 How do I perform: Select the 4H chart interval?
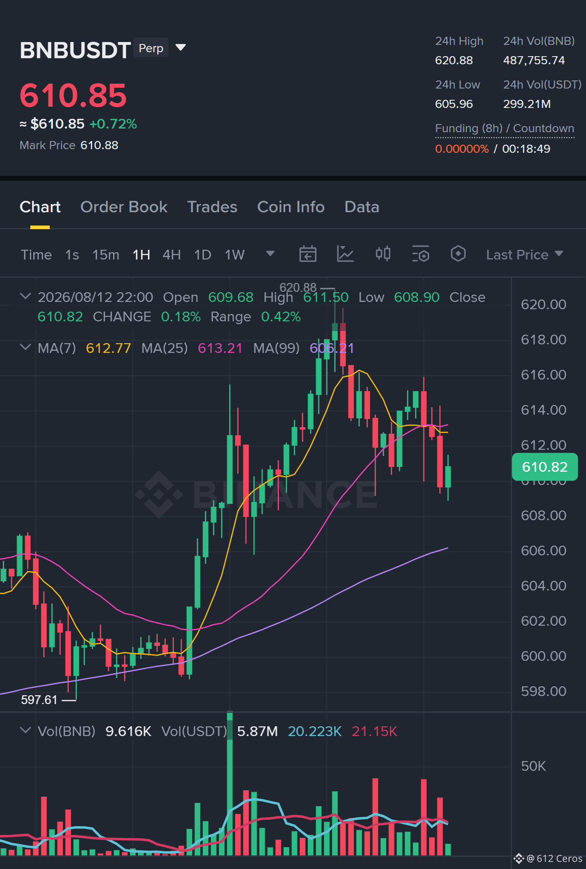point(171,255)
